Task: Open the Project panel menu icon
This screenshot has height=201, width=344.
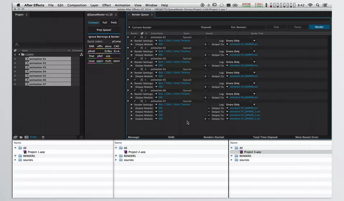Action: point(27,15)
